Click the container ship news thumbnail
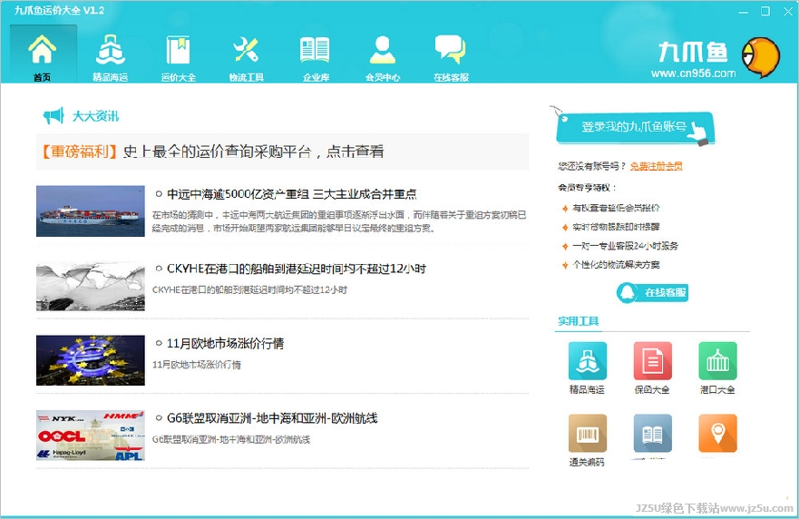This screenshot has width=799, height=519. click(x=91, y=211)
